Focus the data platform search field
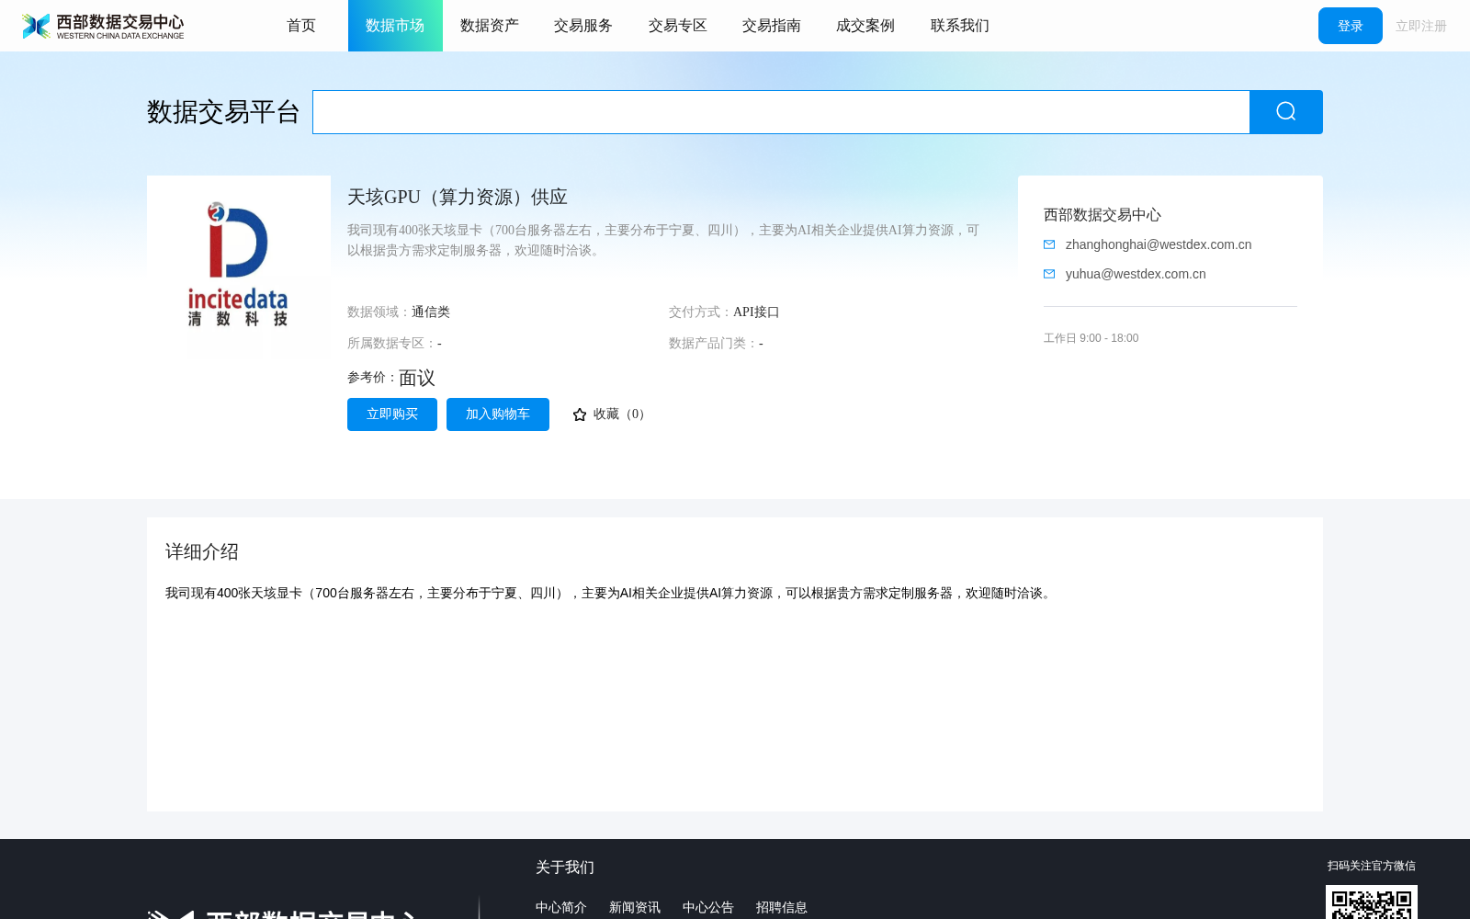The height and width of the screenshot is (919, 1470). [x=781, y=112]
